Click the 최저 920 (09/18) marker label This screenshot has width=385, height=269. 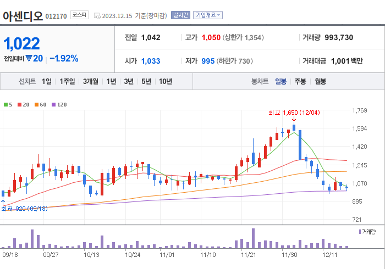point(24,209)
